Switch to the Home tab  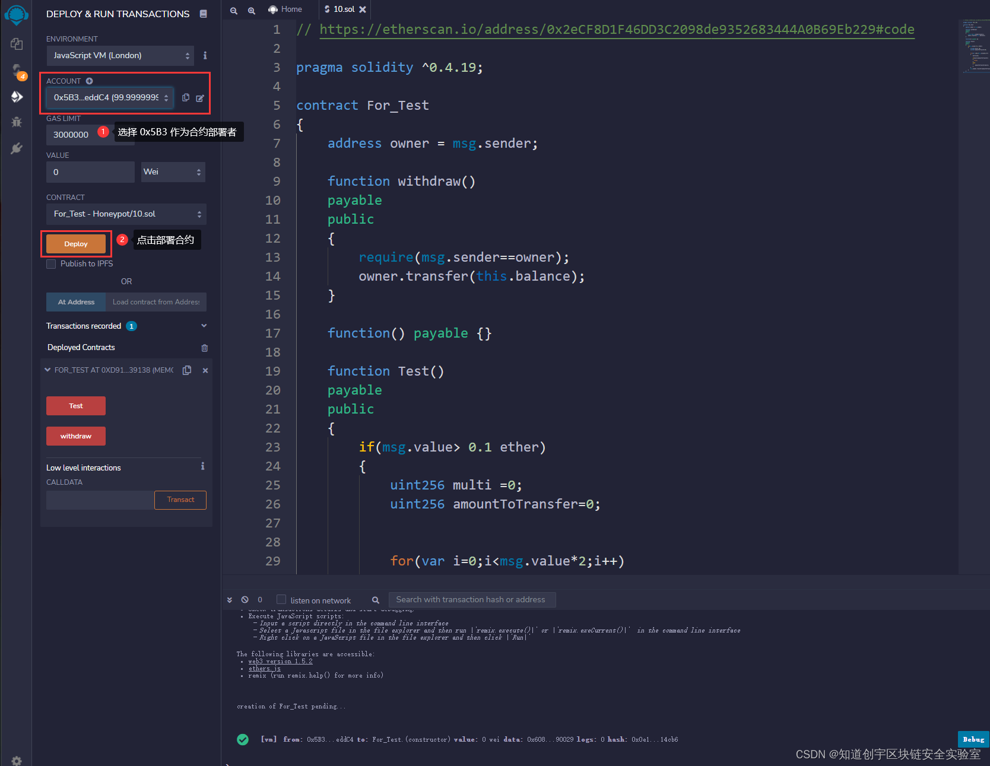click(285, 9)
